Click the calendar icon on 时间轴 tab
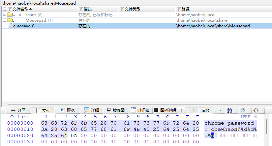This screenshot has width=272, height=146. click(x=134, y=110)
